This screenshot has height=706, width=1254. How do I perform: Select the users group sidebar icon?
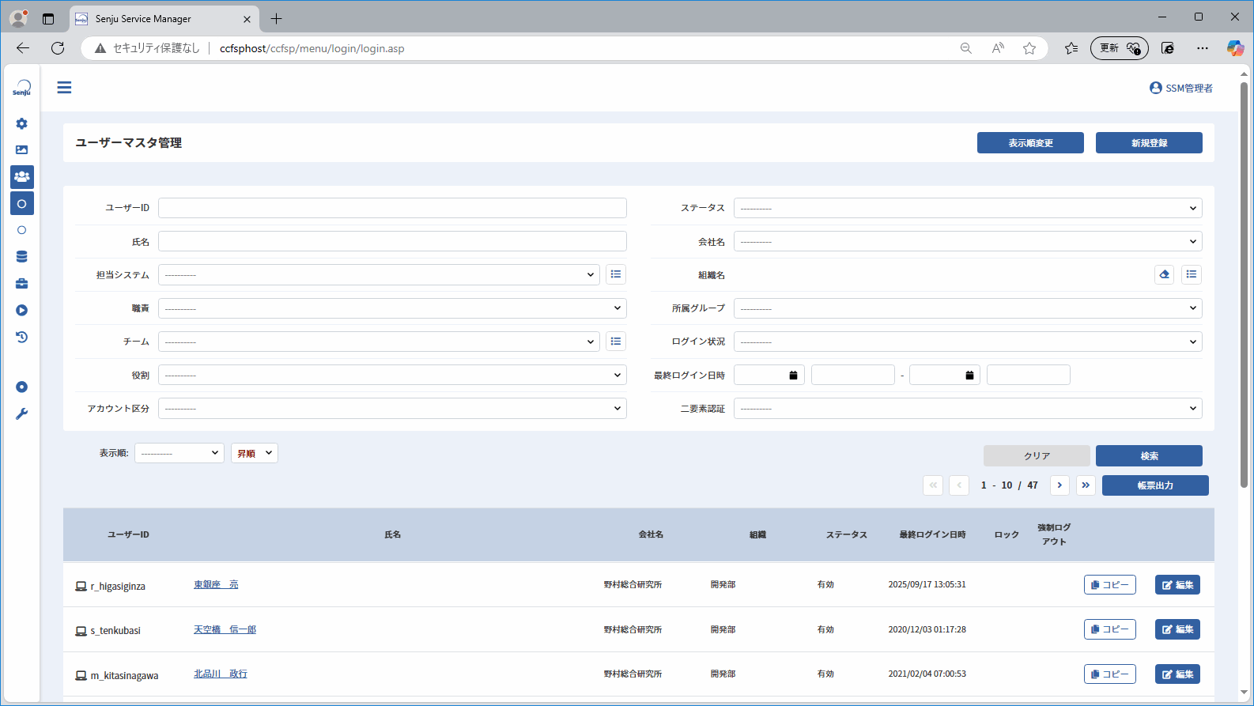point(22,176)
